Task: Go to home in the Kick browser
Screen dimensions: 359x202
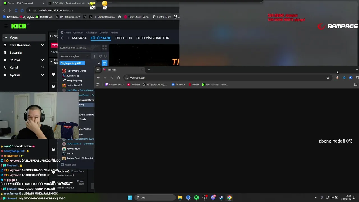Action: (22, 10)
